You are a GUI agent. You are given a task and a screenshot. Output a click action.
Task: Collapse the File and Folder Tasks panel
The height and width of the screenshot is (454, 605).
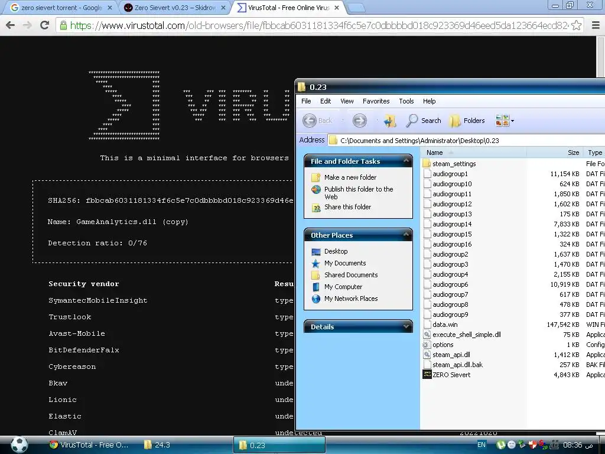click(x=406, y=161)
